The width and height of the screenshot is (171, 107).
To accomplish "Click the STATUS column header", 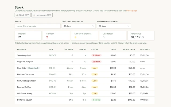I will click(95, 49).
